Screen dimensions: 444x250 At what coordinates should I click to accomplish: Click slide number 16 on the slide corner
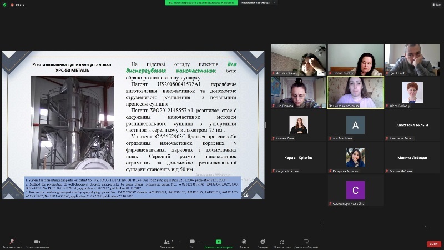pyautogui.click(x=246, y=195)
